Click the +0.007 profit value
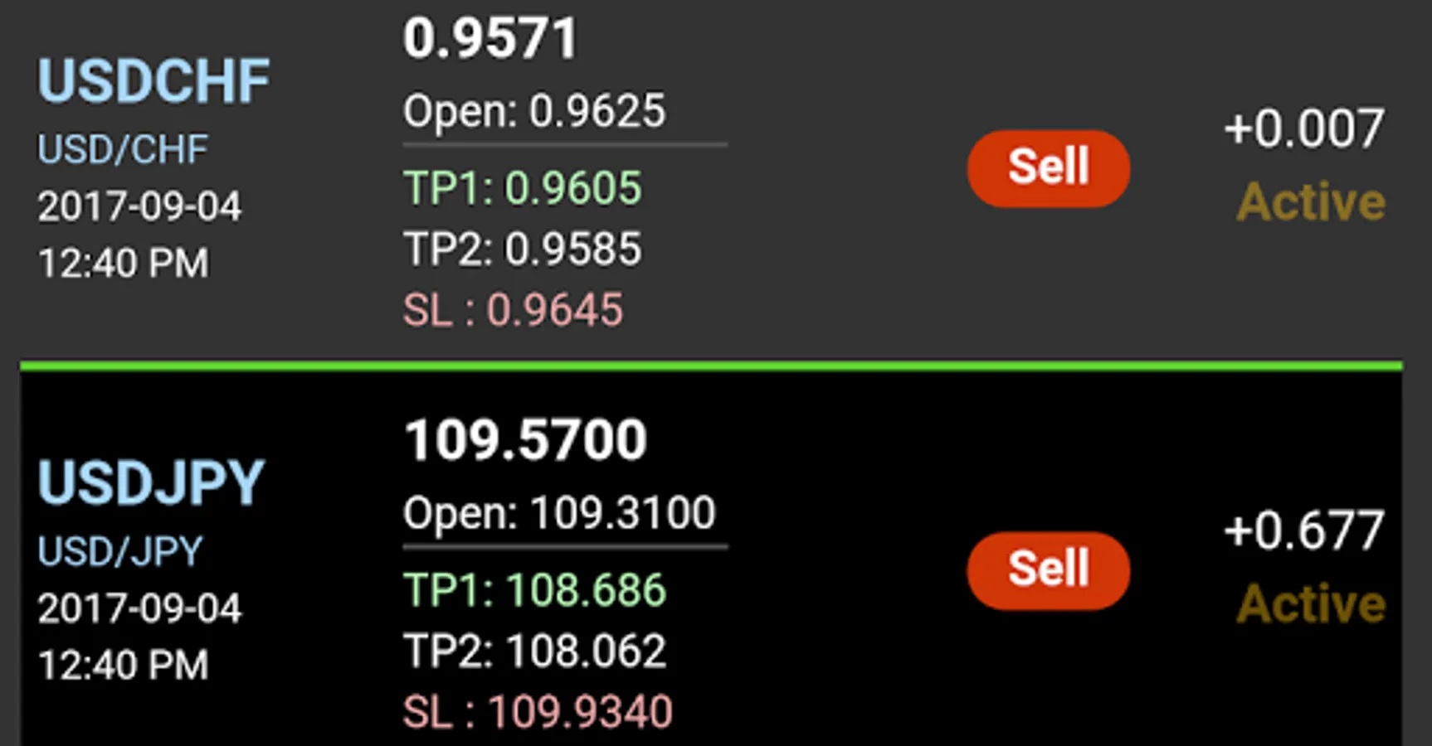This screenshot has height=746, width=1432. pyautogui.click(x=1303, y=129)
